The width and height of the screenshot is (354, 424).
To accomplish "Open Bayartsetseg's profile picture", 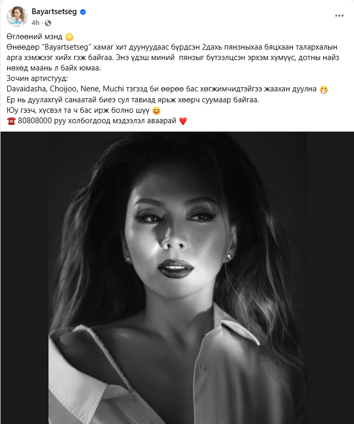I will click(17, 17).
